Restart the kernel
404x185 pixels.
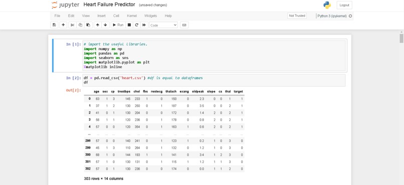point(136,25)
